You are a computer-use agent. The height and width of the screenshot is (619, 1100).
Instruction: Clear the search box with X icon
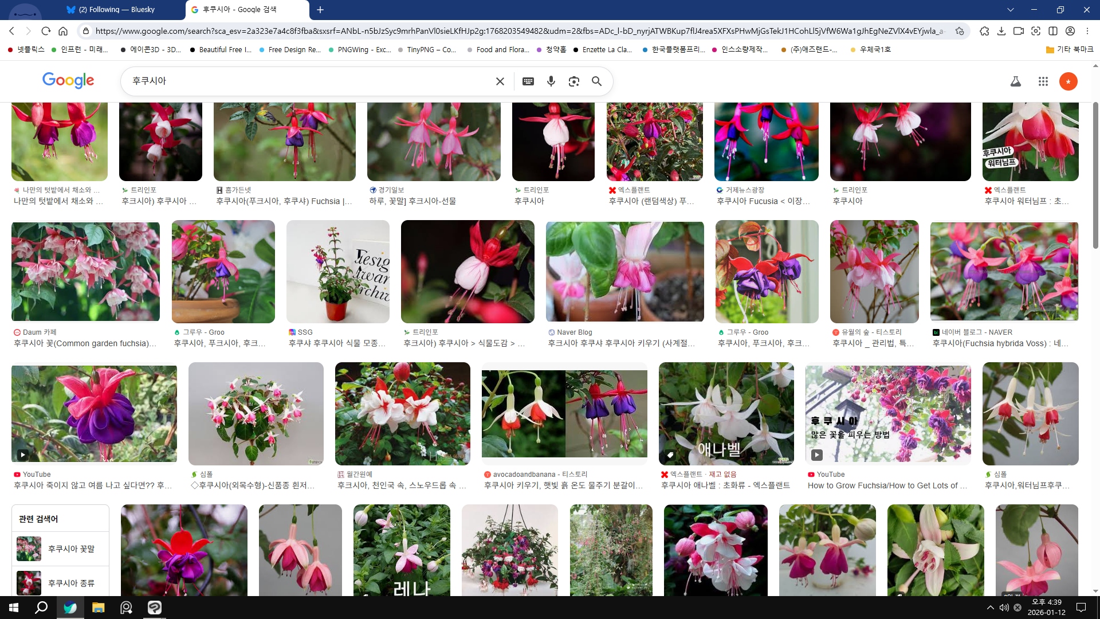[500, 81]
